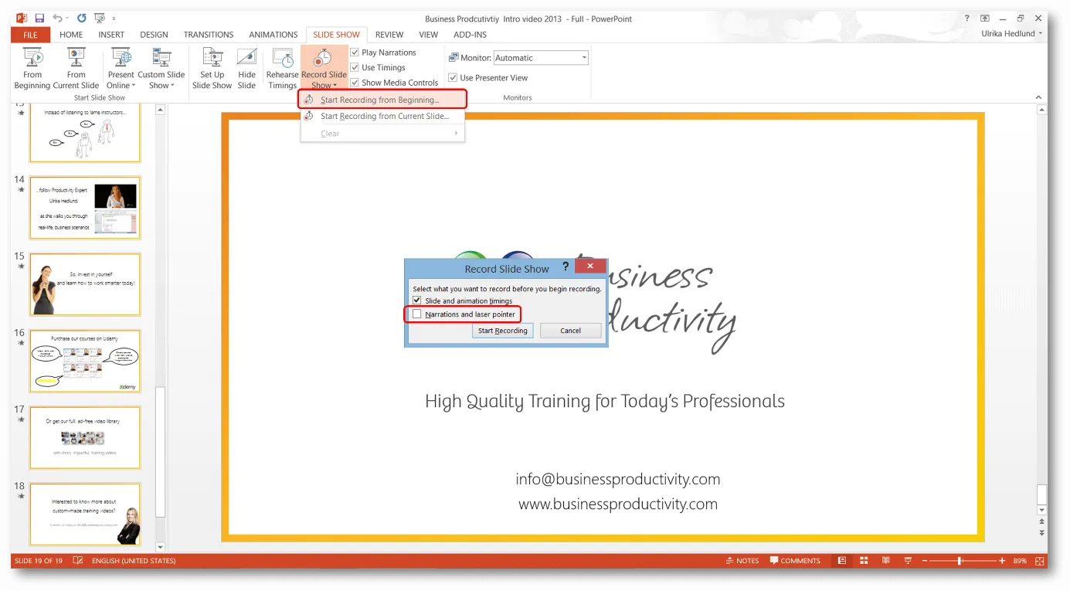Collapse the ribbon with the chevron arrow

pos(1038,97)
